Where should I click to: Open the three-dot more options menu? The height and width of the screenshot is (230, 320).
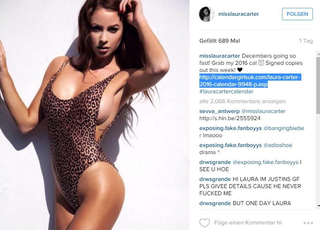click(308, 223)
